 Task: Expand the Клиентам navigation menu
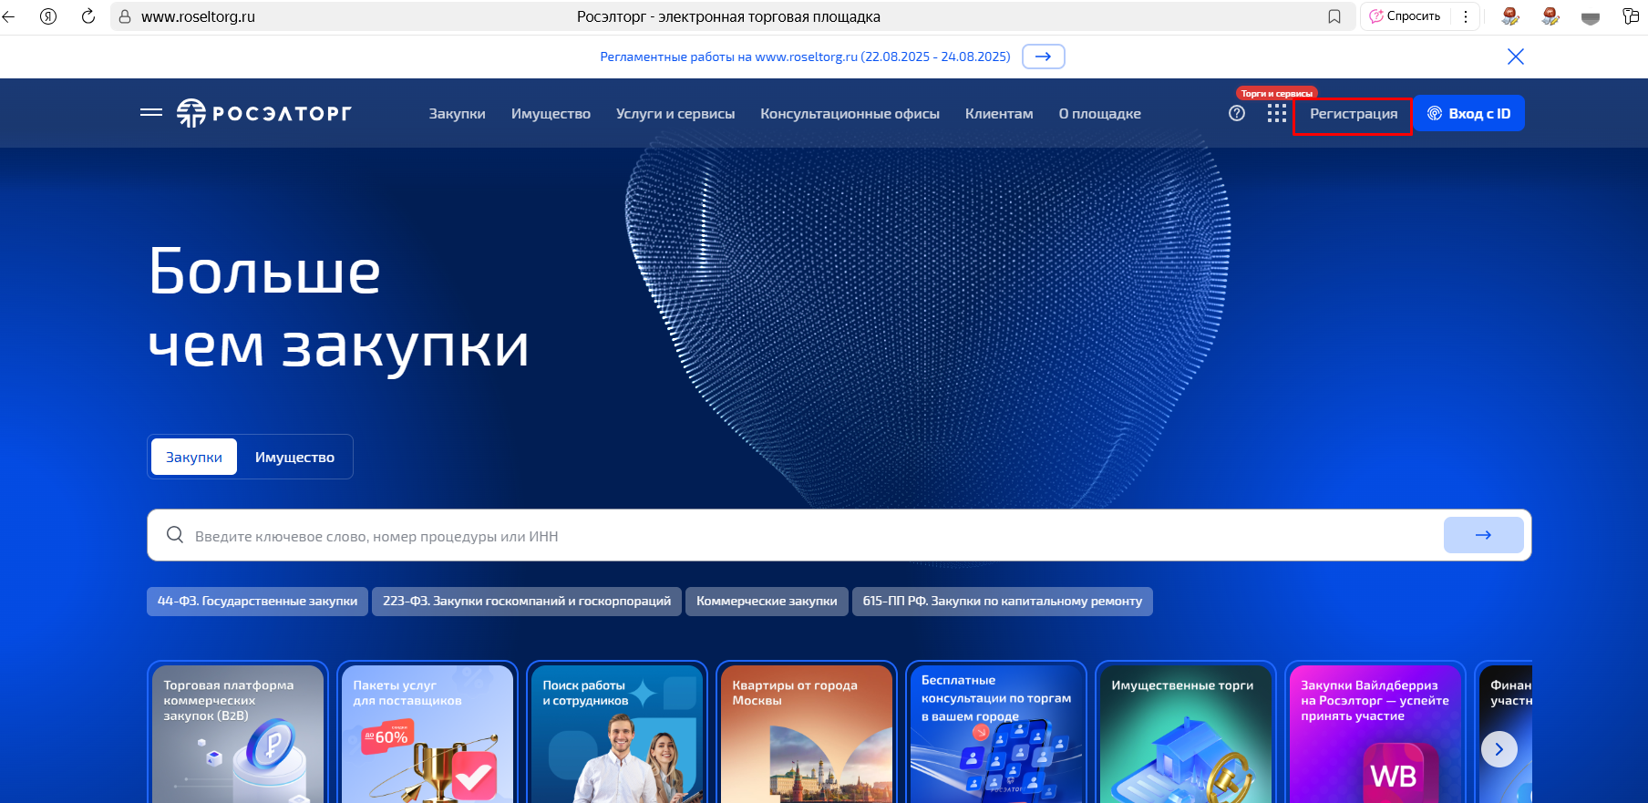(x=998, y=114)
